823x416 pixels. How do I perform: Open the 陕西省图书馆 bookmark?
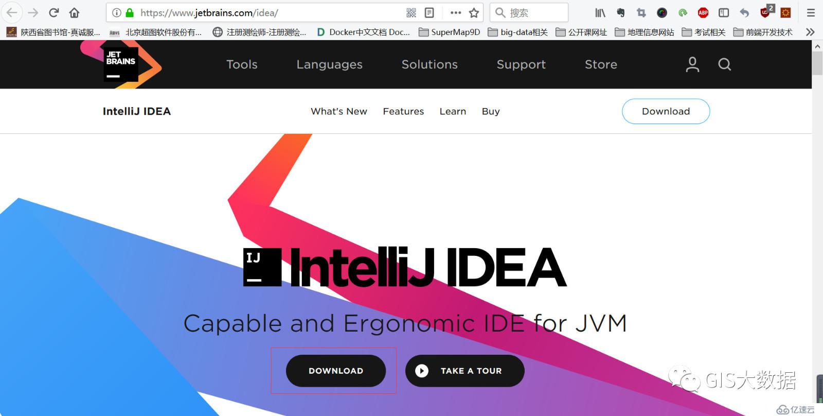tap(53, 32)
